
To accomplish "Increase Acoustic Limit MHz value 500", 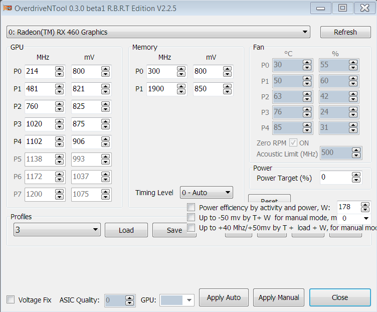I will [x=356, y=150].
